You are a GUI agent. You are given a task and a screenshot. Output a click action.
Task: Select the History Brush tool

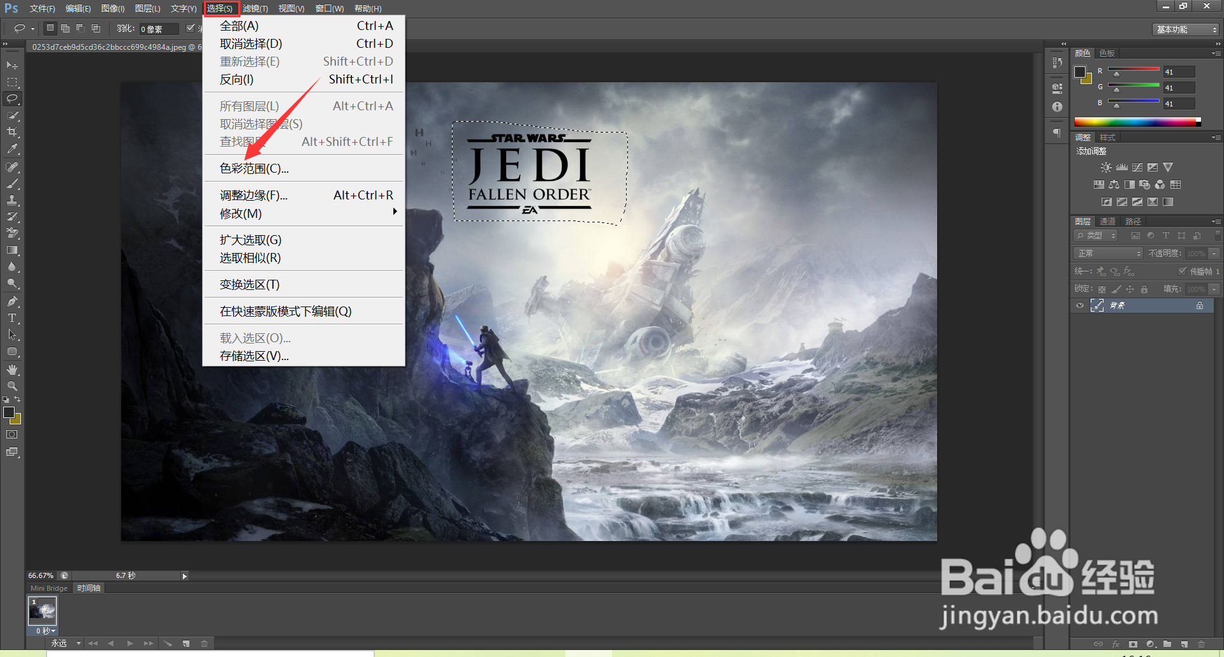pos(12,217)
